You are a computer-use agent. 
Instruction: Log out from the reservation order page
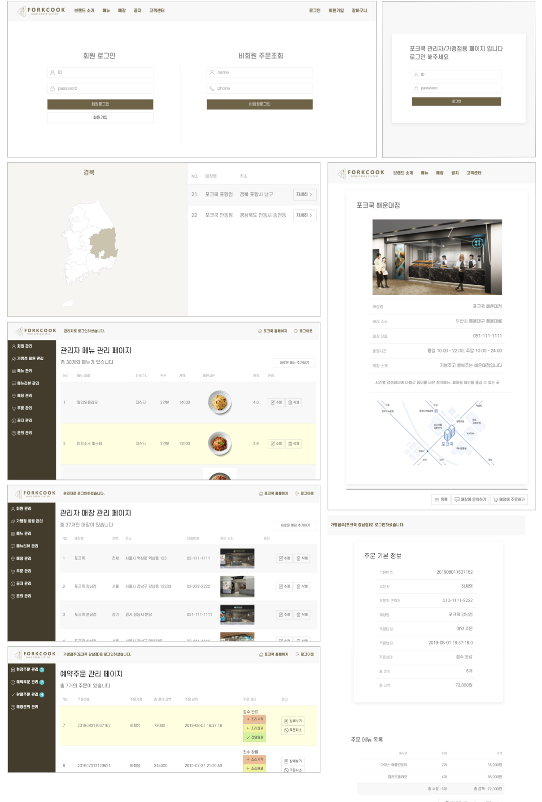click(305, 654)
